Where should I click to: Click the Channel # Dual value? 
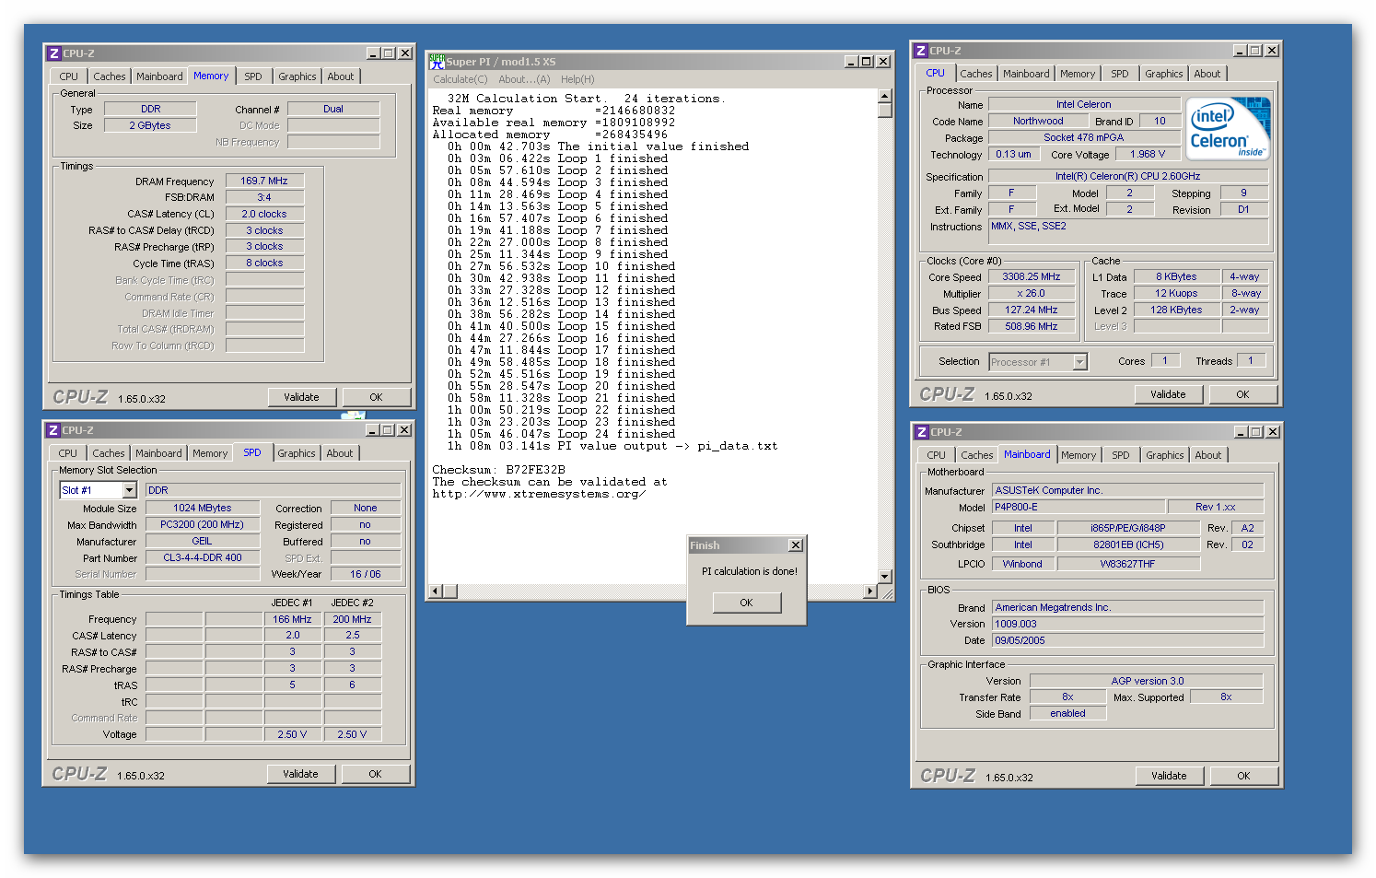(x=333, y=109)
